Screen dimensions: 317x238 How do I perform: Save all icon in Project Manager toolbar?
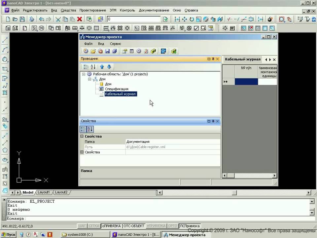tap(115, 51)
